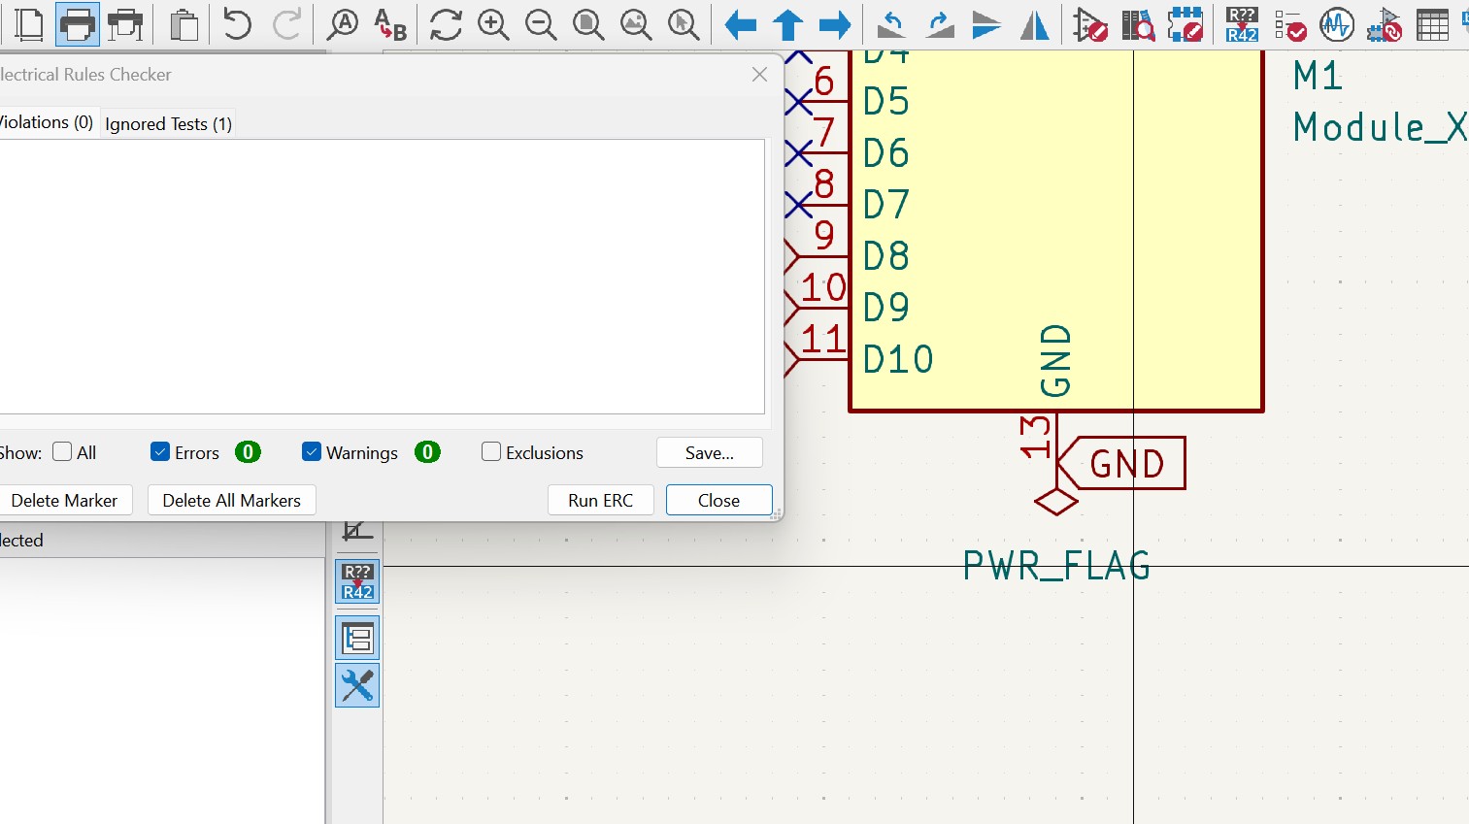
Task: Mirror selection horizontally
Action: 1034,24
